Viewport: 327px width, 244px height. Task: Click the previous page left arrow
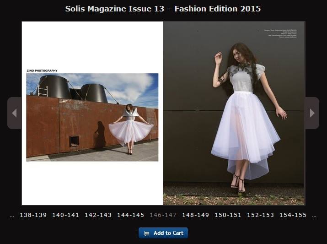[14, 113]
